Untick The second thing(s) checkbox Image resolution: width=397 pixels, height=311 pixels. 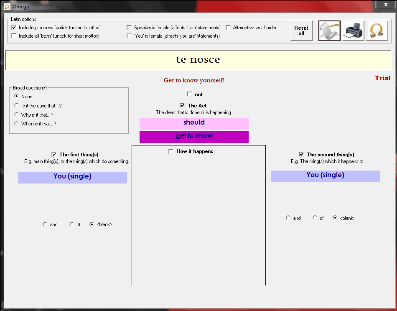(x=301, y=154)
